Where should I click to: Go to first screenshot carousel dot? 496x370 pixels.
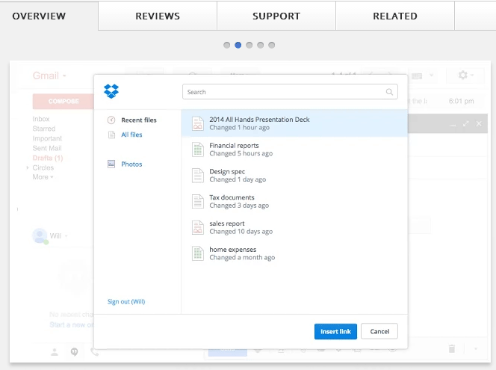[x=226, y=45]
